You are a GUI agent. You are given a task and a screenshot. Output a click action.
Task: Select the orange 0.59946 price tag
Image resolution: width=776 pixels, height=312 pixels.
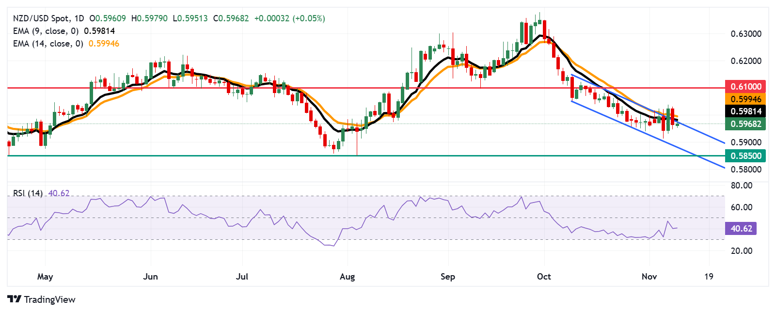coord(745,99)
